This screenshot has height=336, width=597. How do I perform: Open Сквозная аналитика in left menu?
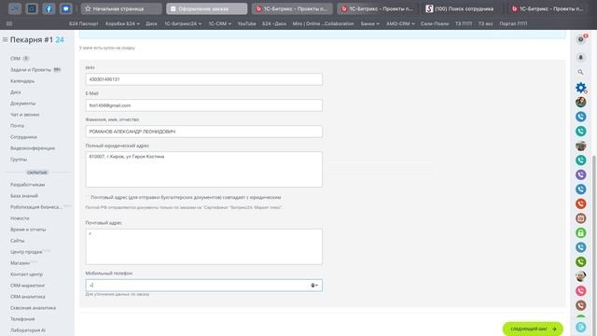pos(34,308)
